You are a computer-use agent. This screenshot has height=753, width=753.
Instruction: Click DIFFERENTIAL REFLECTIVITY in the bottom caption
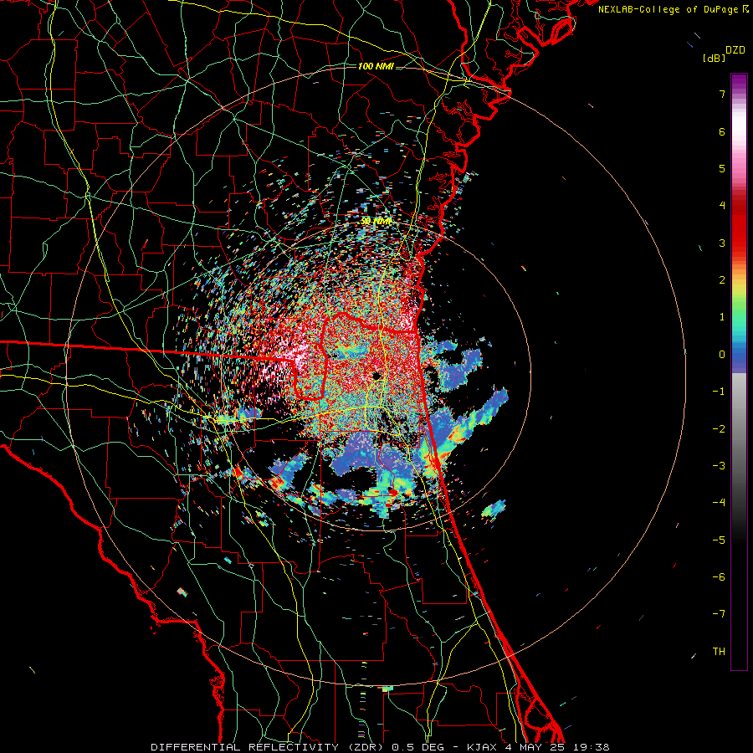[x=244, y=747]
